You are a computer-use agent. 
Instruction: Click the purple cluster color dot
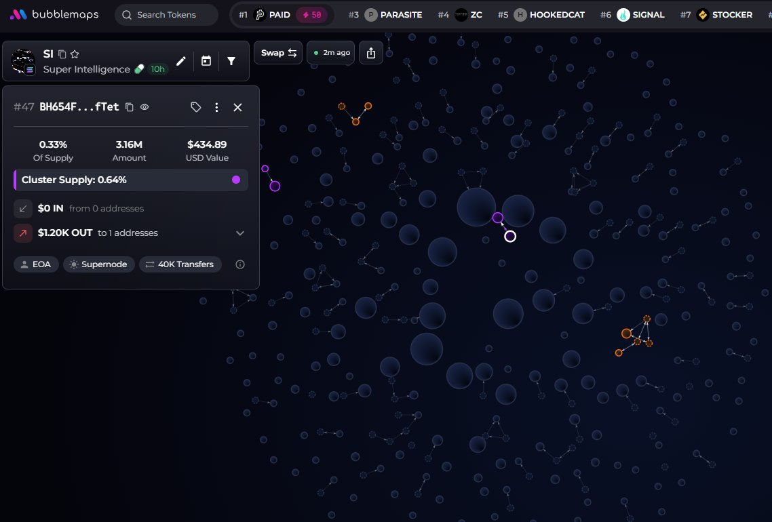click(236, 180)
